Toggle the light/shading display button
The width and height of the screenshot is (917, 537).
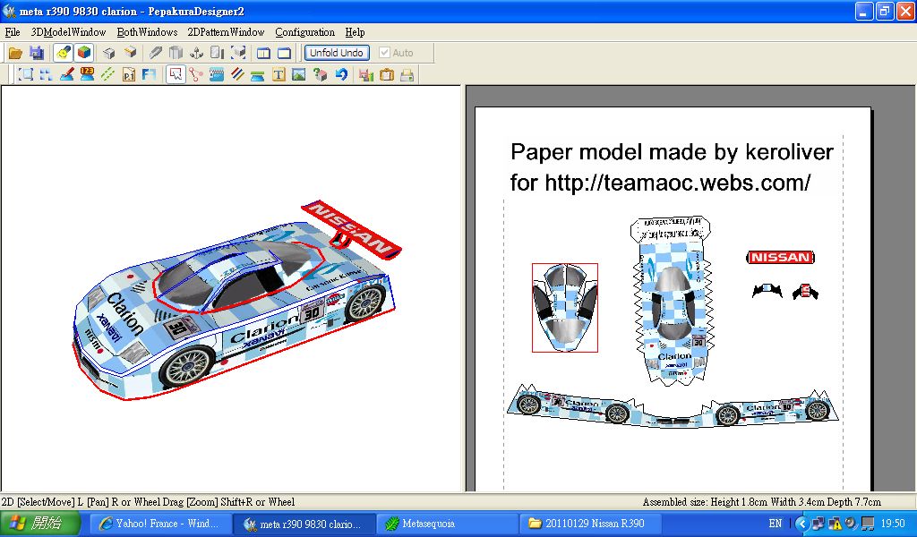[x=63, y=53]
